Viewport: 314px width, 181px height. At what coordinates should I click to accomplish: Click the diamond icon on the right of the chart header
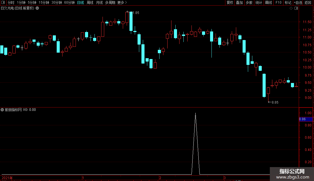tap(291, 8)
